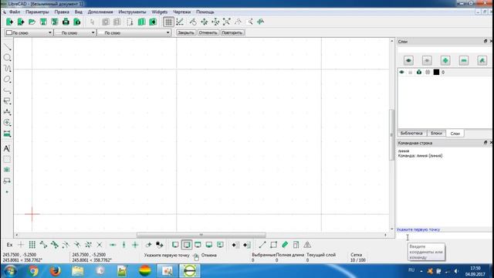Open the Помощь menu
494x278 pixels.
click(x=205, y=12)
